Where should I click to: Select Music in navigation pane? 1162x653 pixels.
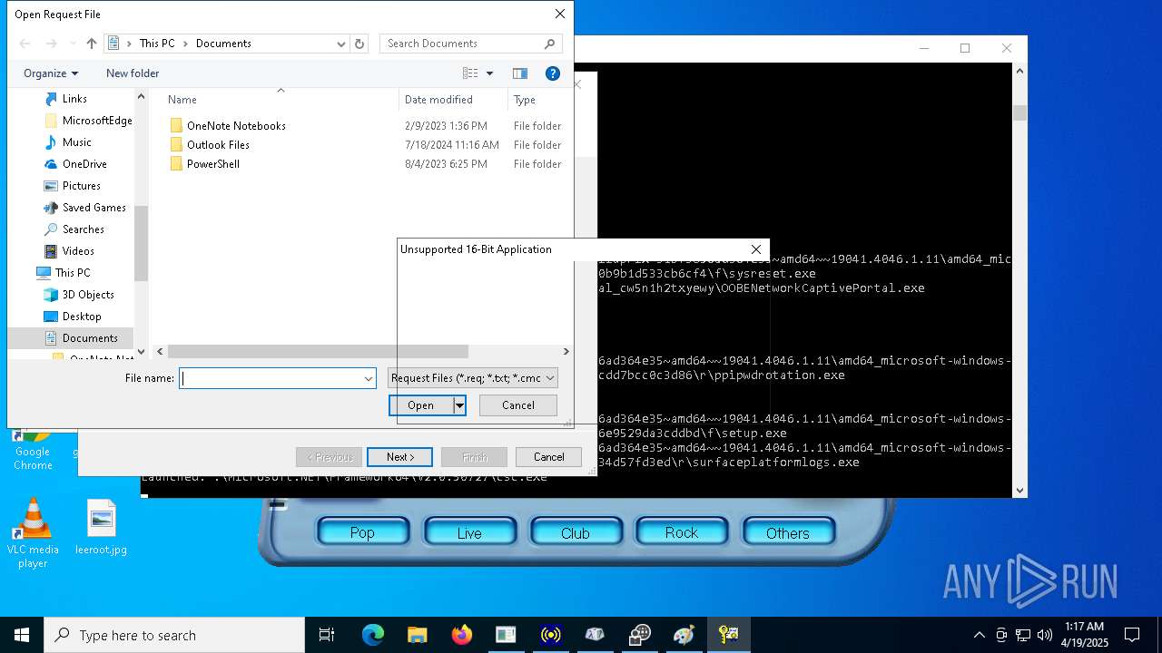click(x=76, y=142)
